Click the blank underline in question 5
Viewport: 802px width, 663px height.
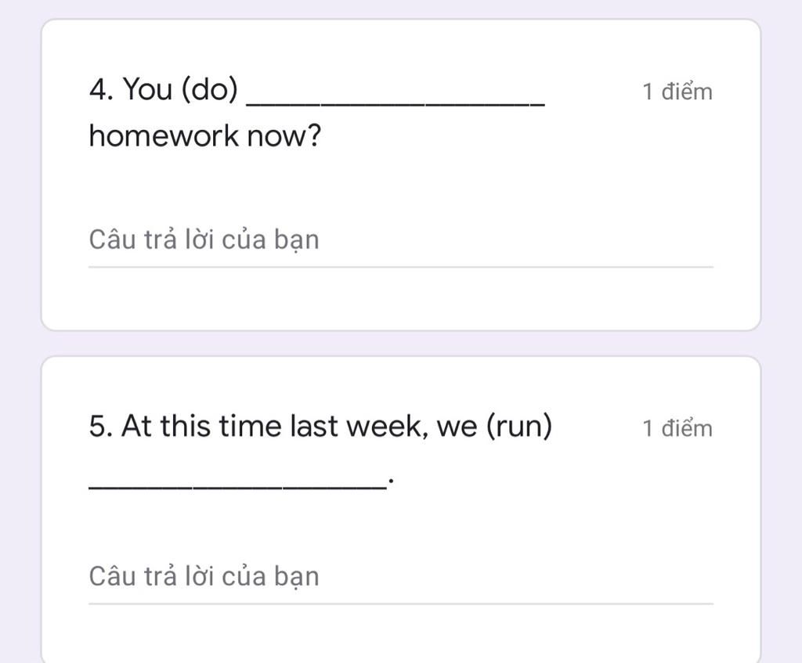[x=237, y=487]
